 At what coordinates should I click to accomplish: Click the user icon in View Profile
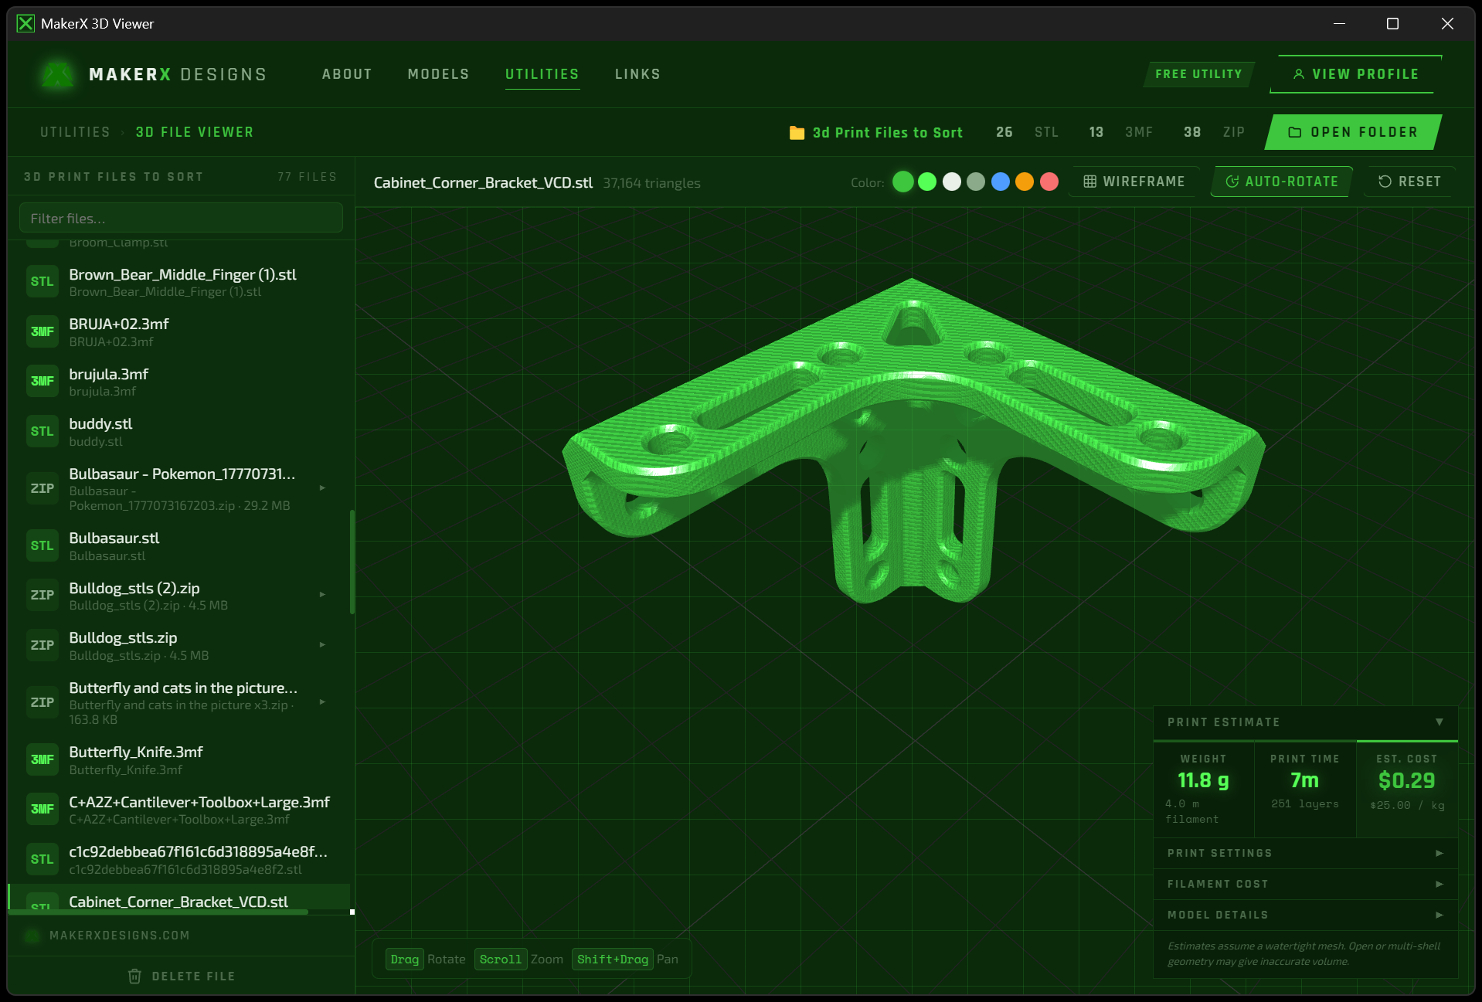click(1299, 74)
